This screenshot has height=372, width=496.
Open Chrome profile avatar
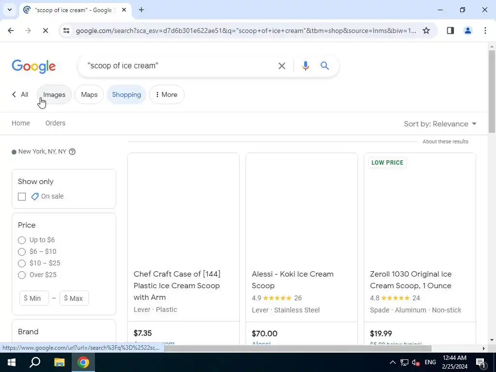tap(468, 31)
